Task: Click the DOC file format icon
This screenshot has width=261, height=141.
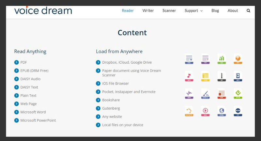Action: click(x=189, y=59)
